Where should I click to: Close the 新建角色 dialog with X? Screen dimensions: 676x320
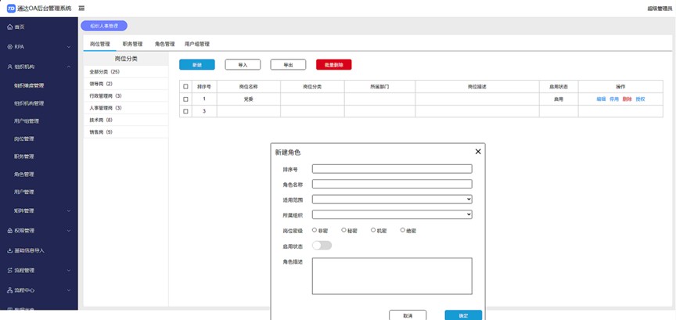tap(478, 152)
